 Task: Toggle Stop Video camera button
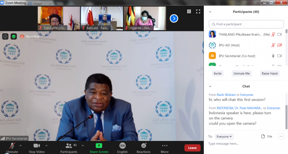click(36, 146)
